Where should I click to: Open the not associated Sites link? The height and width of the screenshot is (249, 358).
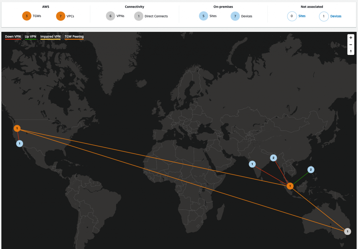(302, 16)
